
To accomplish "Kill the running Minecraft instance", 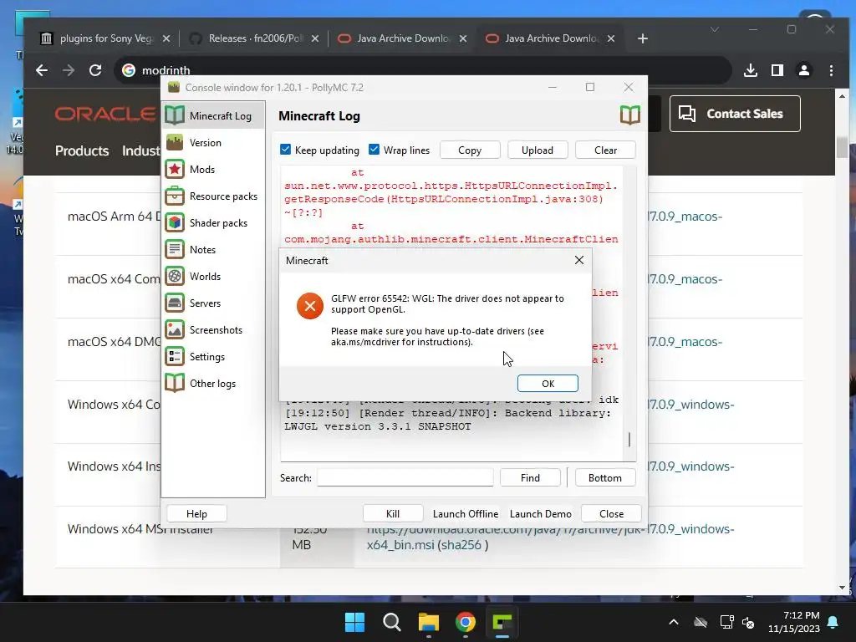I will click(x=393, y=514).
